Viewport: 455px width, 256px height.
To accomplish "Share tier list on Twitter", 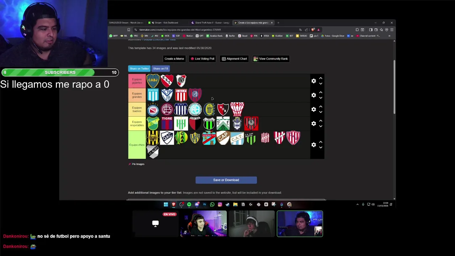I will pyautogui.click(x=139, y=69).
